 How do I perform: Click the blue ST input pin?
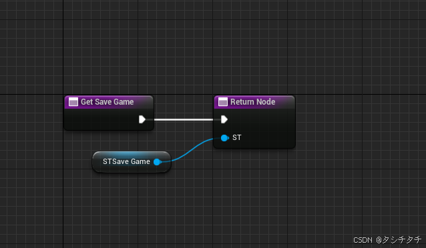(x=224, y=138)
